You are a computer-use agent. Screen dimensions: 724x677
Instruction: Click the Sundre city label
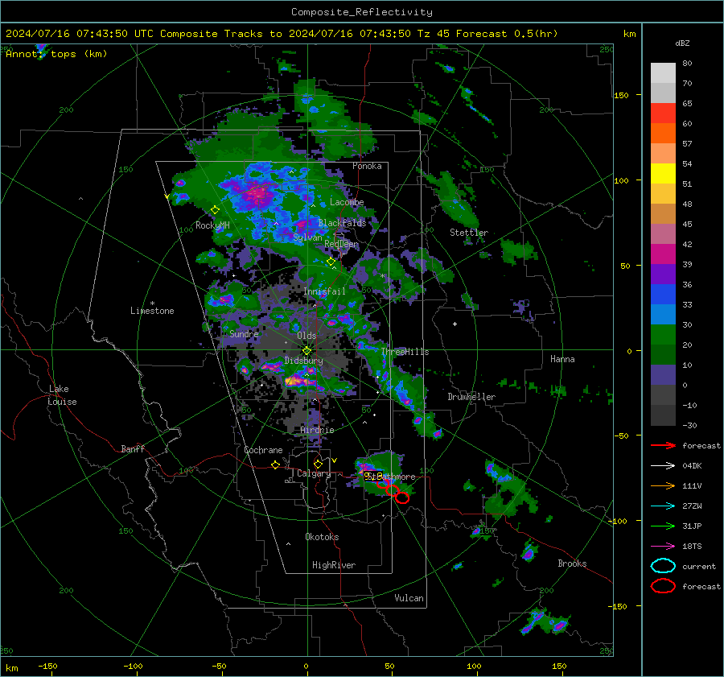[244, 333]
